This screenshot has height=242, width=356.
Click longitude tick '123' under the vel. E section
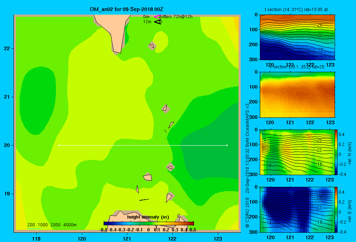330,237
